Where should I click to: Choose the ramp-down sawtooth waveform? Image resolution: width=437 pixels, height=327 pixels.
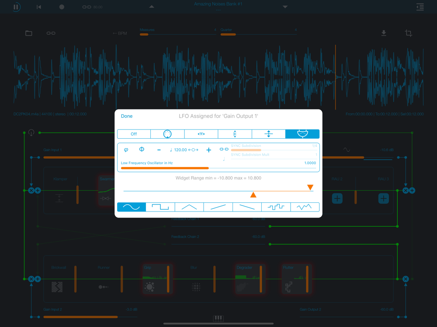pyautogui.click(x=247, y=207)
